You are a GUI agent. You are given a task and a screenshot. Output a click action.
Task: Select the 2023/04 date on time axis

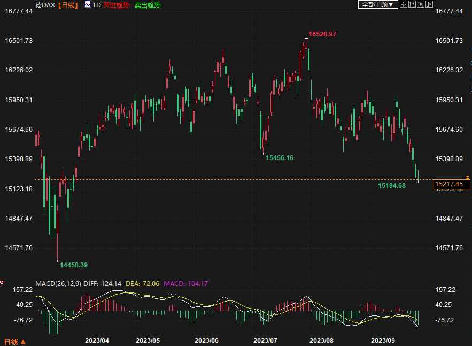[97, 340]
